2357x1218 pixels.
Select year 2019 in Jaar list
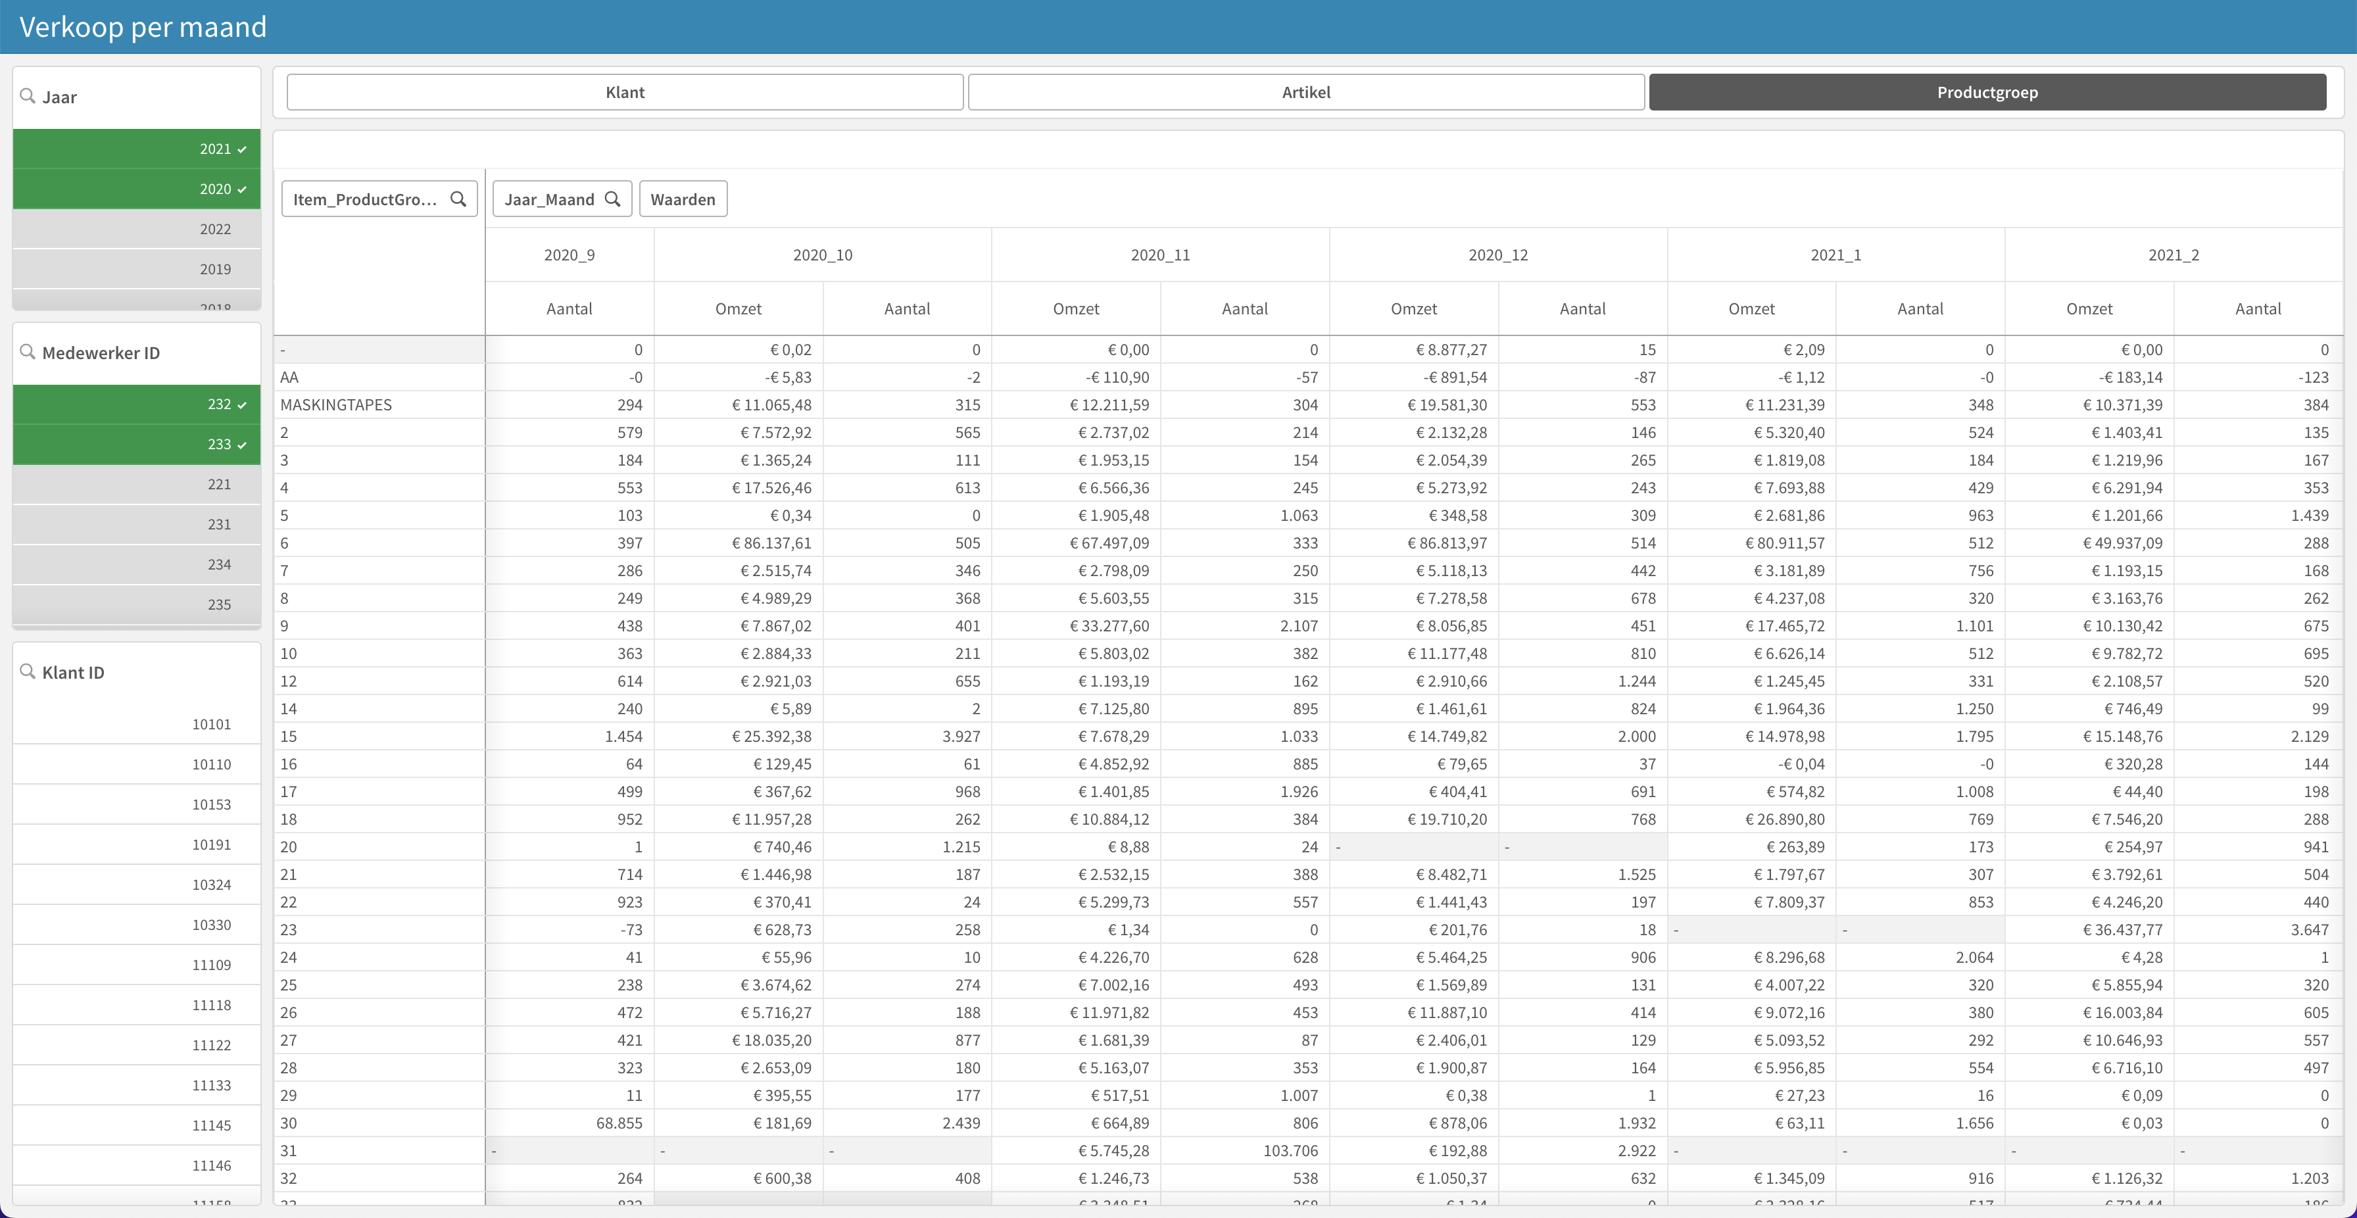click(x=137, y=269)
